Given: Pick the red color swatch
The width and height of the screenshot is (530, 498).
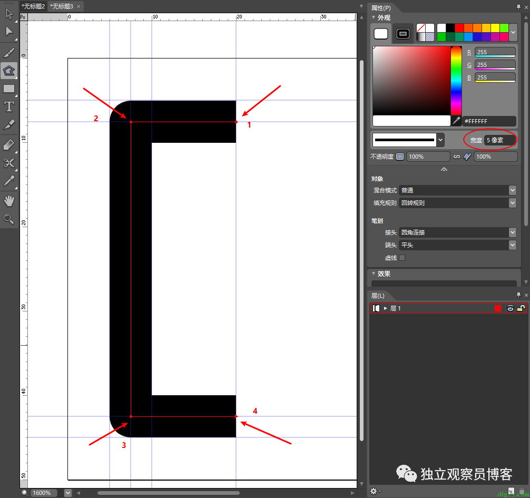Looking at the screenshot, I should [459, 28].
